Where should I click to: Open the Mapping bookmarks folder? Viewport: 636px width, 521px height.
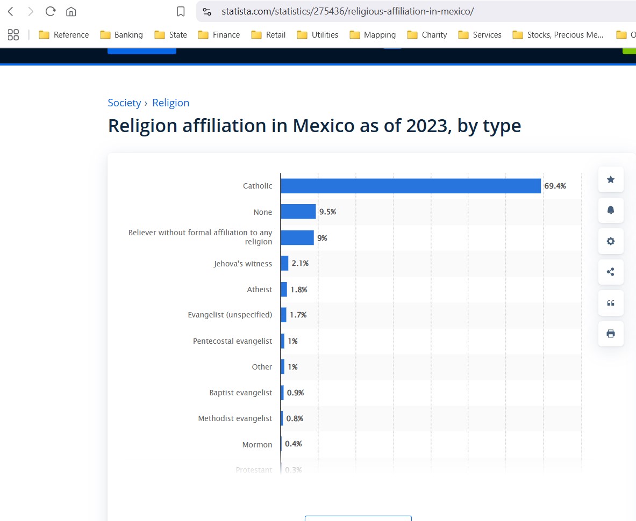(x=373, y=35)
